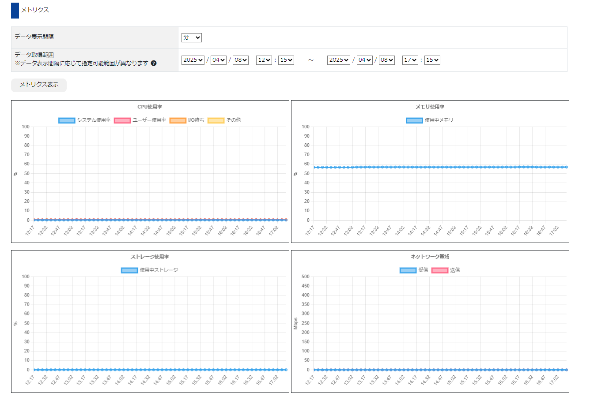The width and height of the screenshot is (590, 400).
Task: Open the end year dropdown
Action: 339,60
